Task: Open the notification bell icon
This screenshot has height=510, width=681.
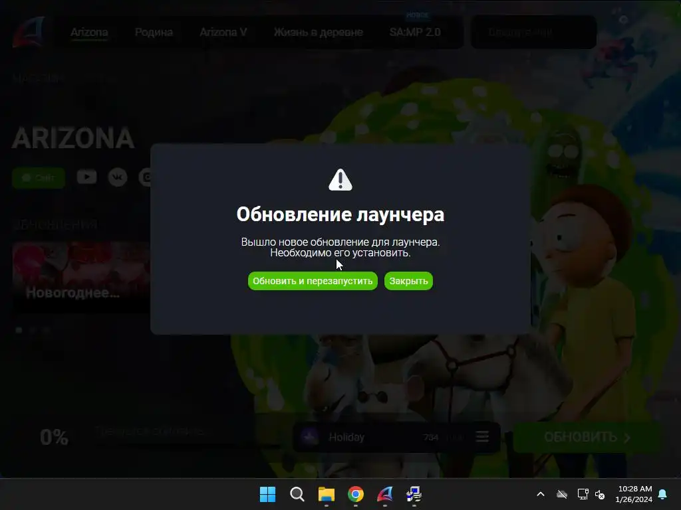Action: pos(663,494)
